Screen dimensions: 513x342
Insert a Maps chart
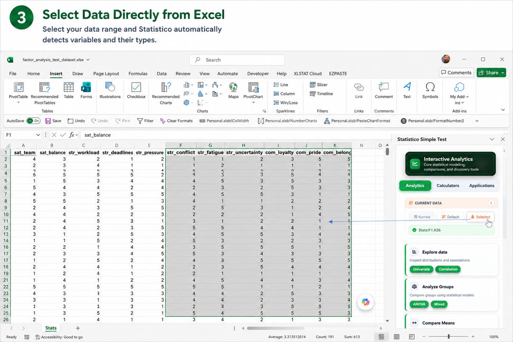pos(233,90)
